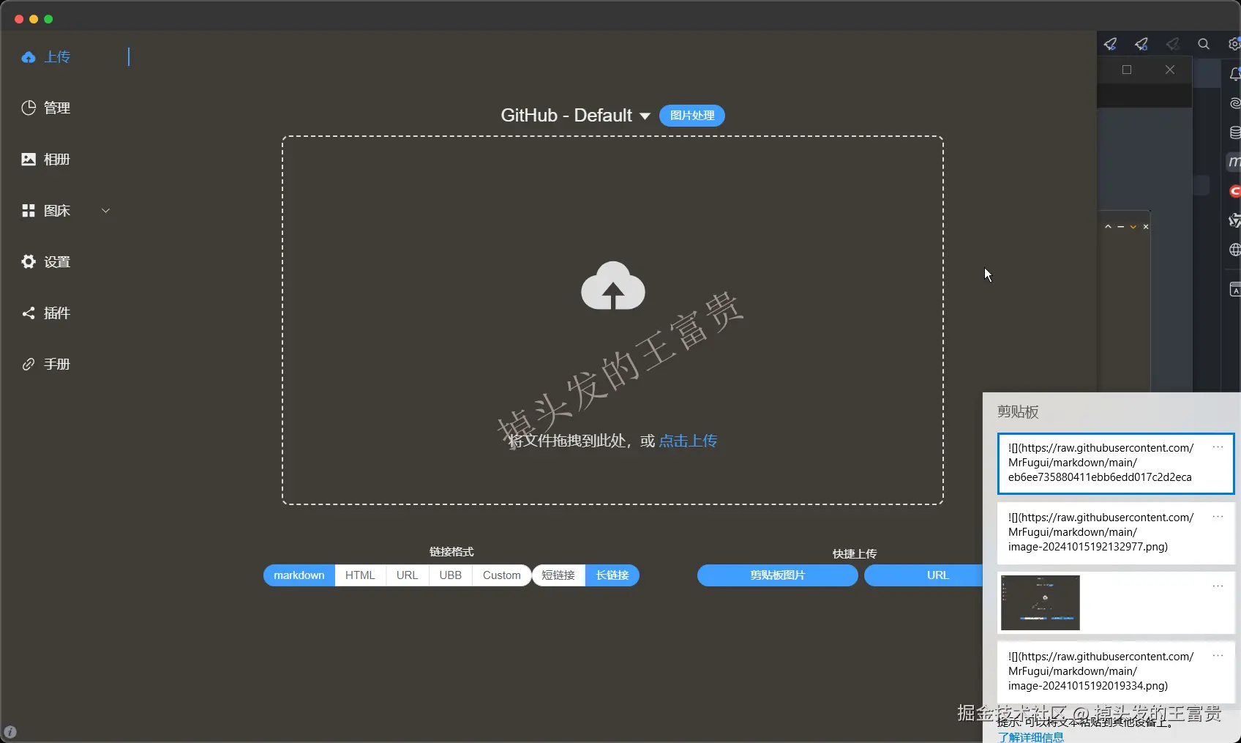Image resolution: width=1241 pixels, height=743 pixels.
Task: Click the orange down chevron in mini window
Action: click(1132, 227)
